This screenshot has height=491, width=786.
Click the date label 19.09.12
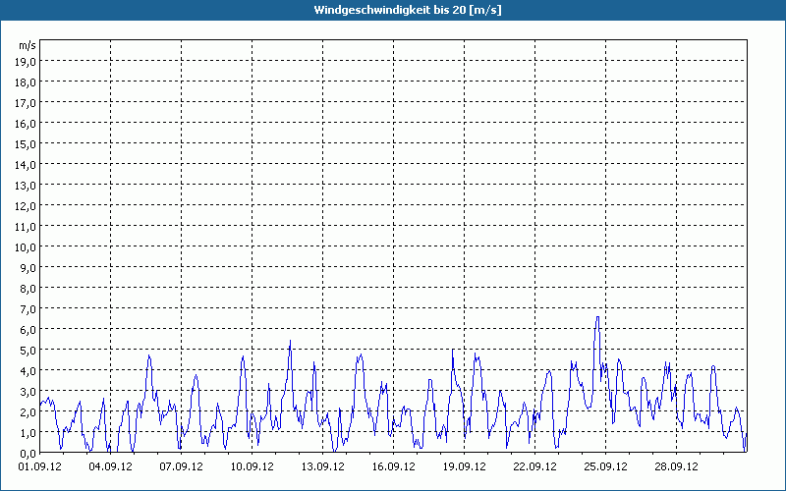(464, 466)
